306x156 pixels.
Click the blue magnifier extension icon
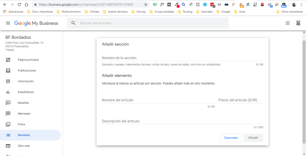(x=183, y=4)
